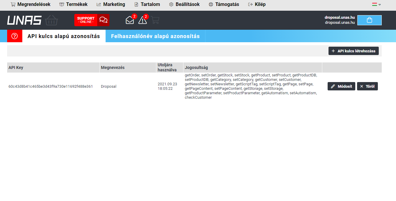Viewport: 396px width, 201px height.
Task: Click the blue shopping bag button
Action: pos(369,20)
